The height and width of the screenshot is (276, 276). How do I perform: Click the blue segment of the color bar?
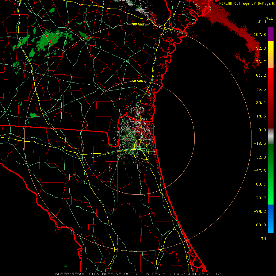271,219
